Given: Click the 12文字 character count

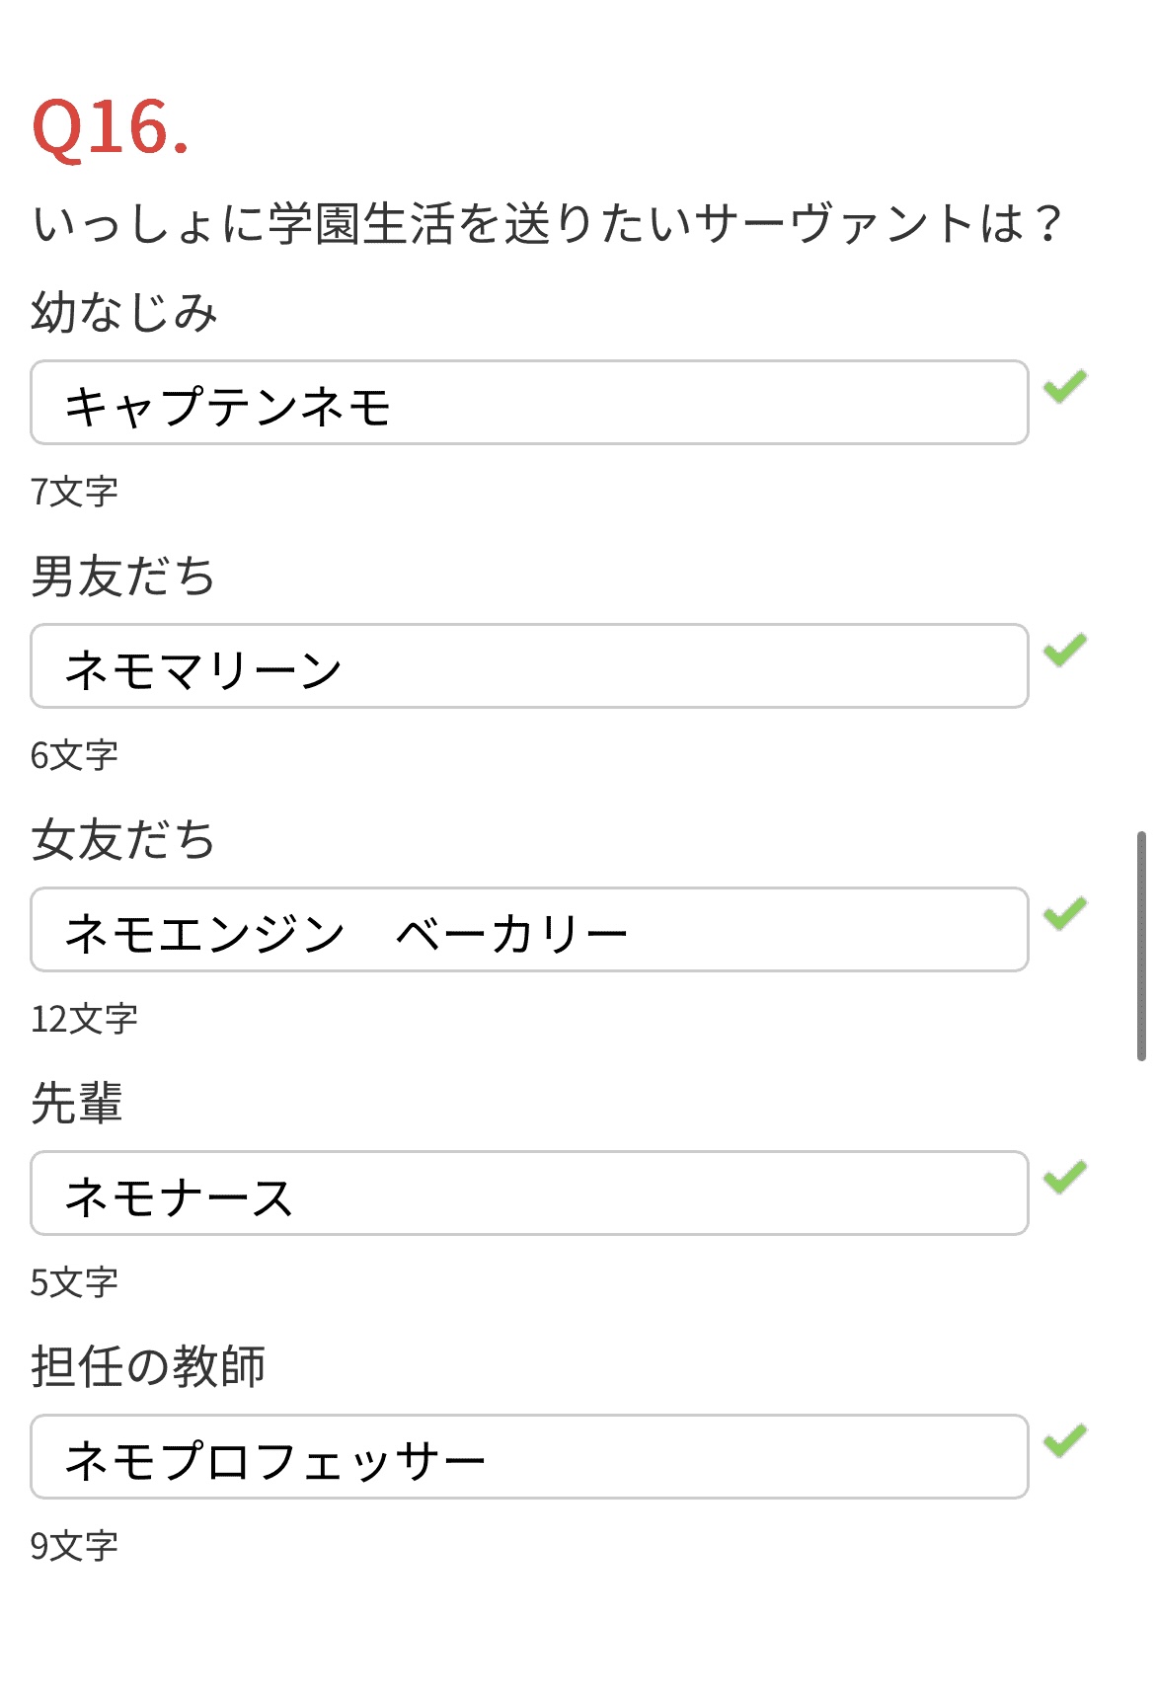Looking at the screenshot, I should 84,1019.
